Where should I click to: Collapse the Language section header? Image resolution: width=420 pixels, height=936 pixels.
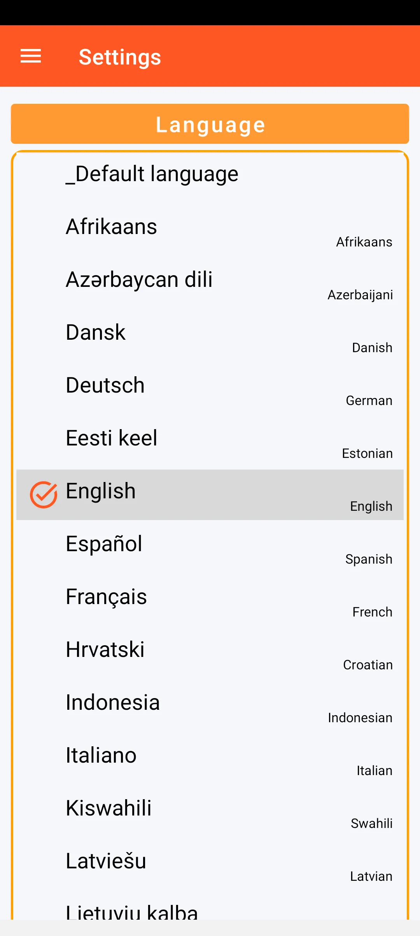pos(210,124)
